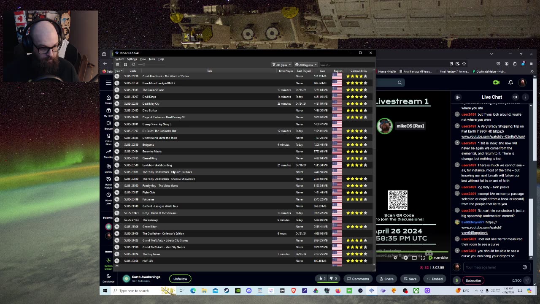Sort game list by Last Played column
This screenshot has height=304, width=540.
point(304,71)
